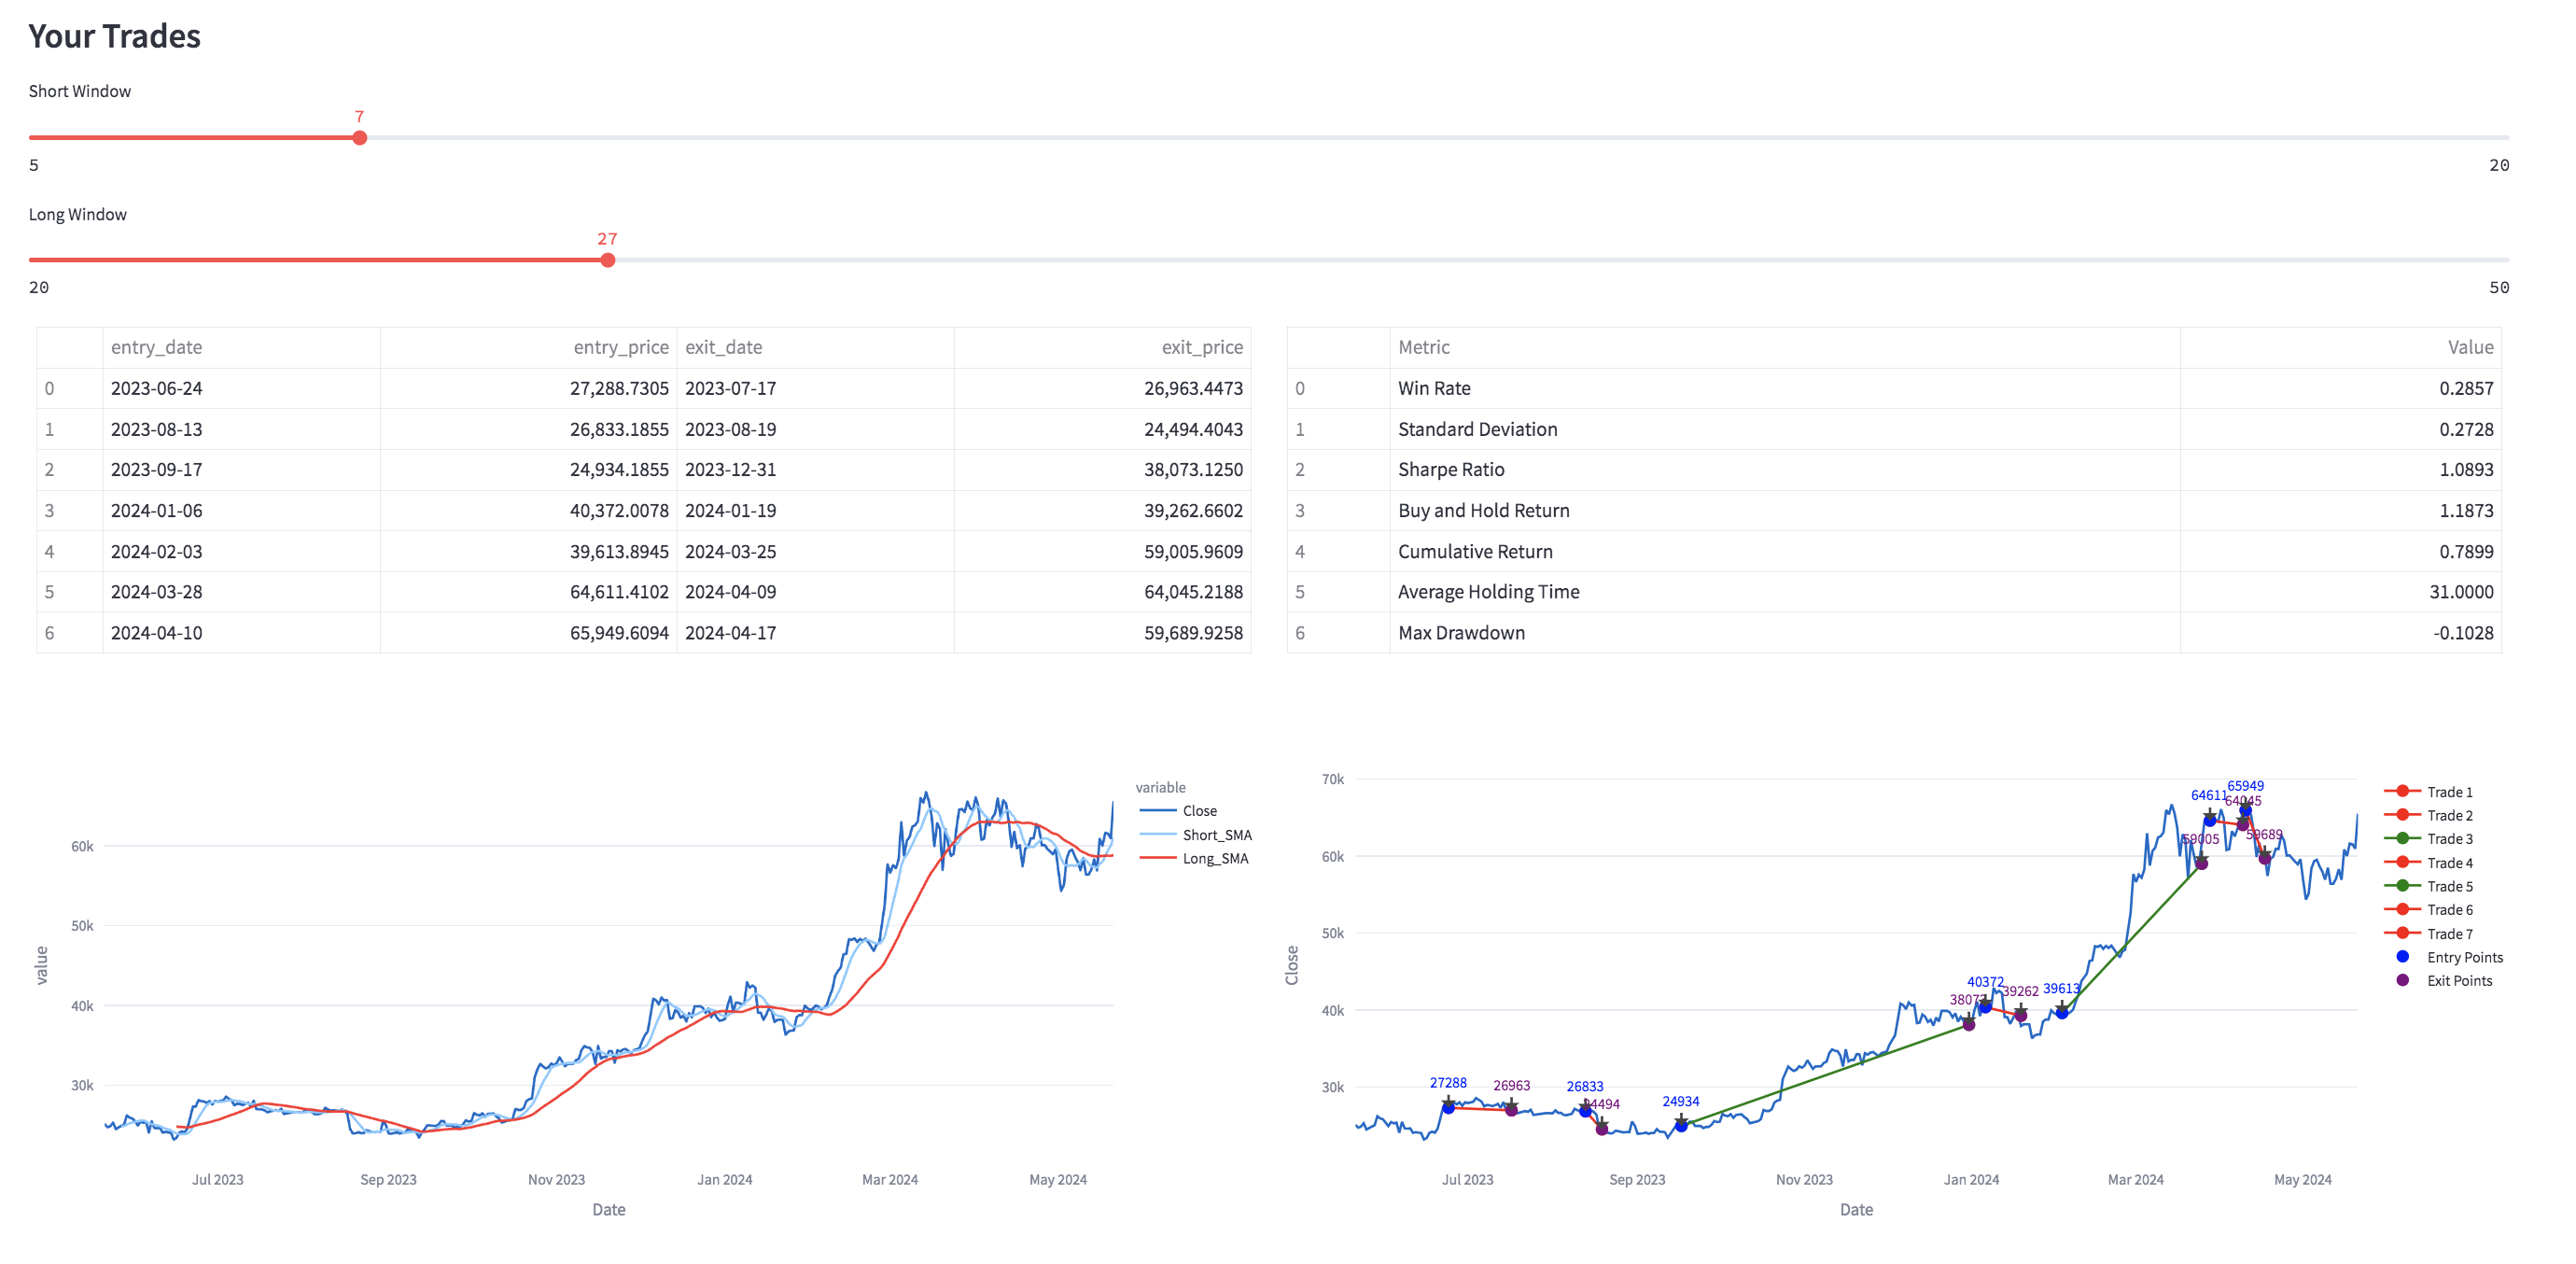Click exit price 26,963.4473
Screen dimensions: 2576x1264
click(x=1102, y=388)
